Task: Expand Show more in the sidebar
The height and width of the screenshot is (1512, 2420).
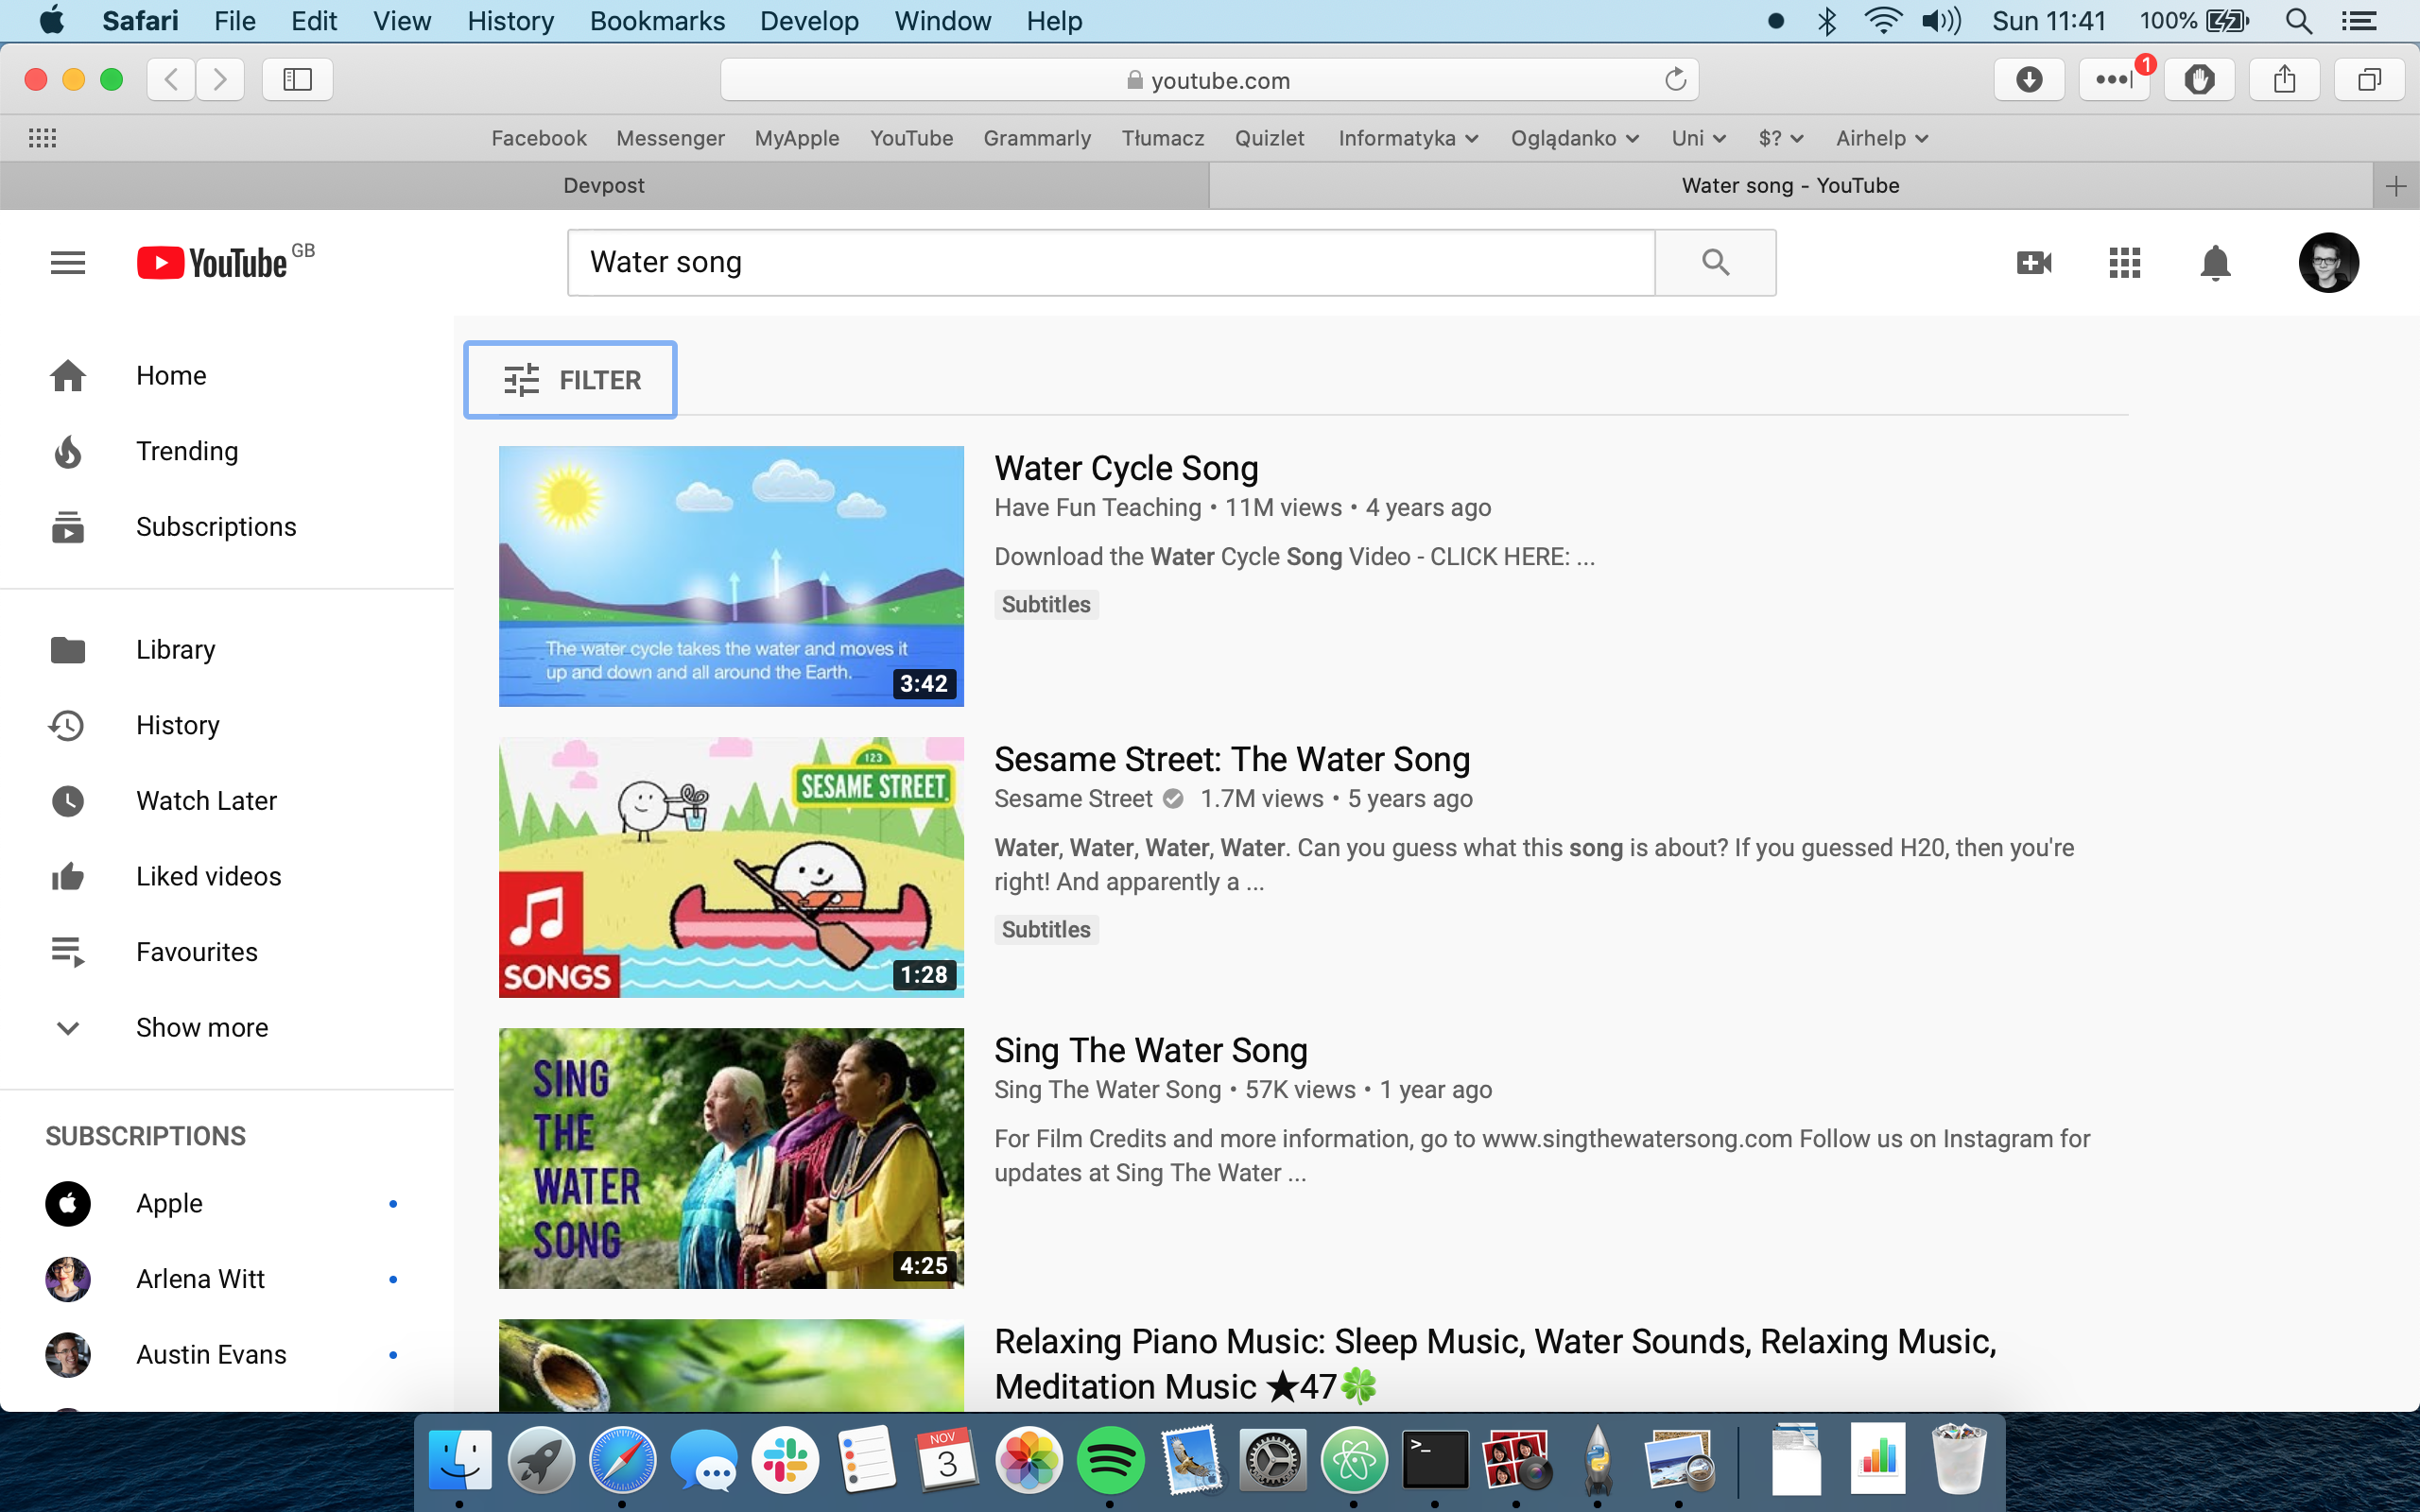Action: [x=201, y=1028]
